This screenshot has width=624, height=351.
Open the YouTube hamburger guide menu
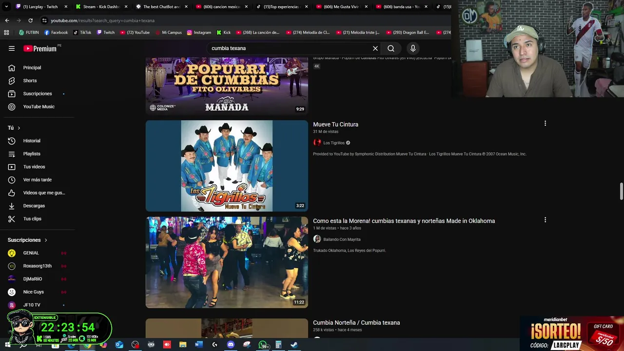click(x=12, y=48)
